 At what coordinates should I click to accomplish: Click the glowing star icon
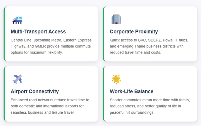[x=116, y=79]
